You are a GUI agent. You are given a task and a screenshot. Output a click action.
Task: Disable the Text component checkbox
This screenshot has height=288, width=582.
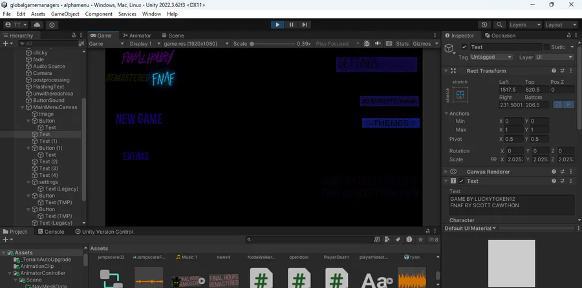pyautogui.click(x=461, y=181)
